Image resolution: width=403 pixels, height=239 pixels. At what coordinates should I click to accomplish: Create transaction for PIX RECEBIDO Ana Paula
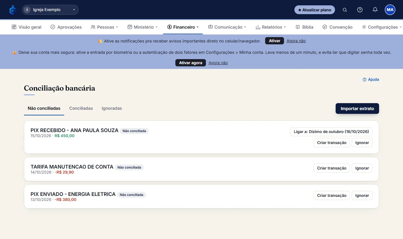(x=332, y=143)
